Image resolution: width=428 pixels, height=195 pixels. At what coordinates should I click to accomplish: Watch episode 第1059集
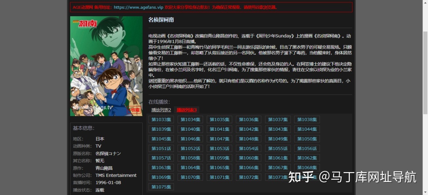coord(220,158)
